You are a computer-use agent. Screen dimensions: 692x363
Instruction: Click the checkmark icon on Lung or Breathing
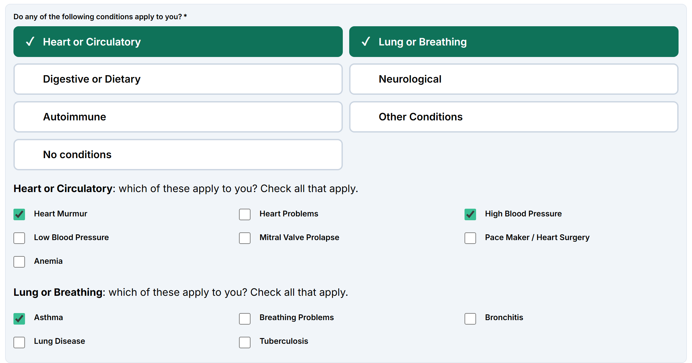[x=366, y=42]
